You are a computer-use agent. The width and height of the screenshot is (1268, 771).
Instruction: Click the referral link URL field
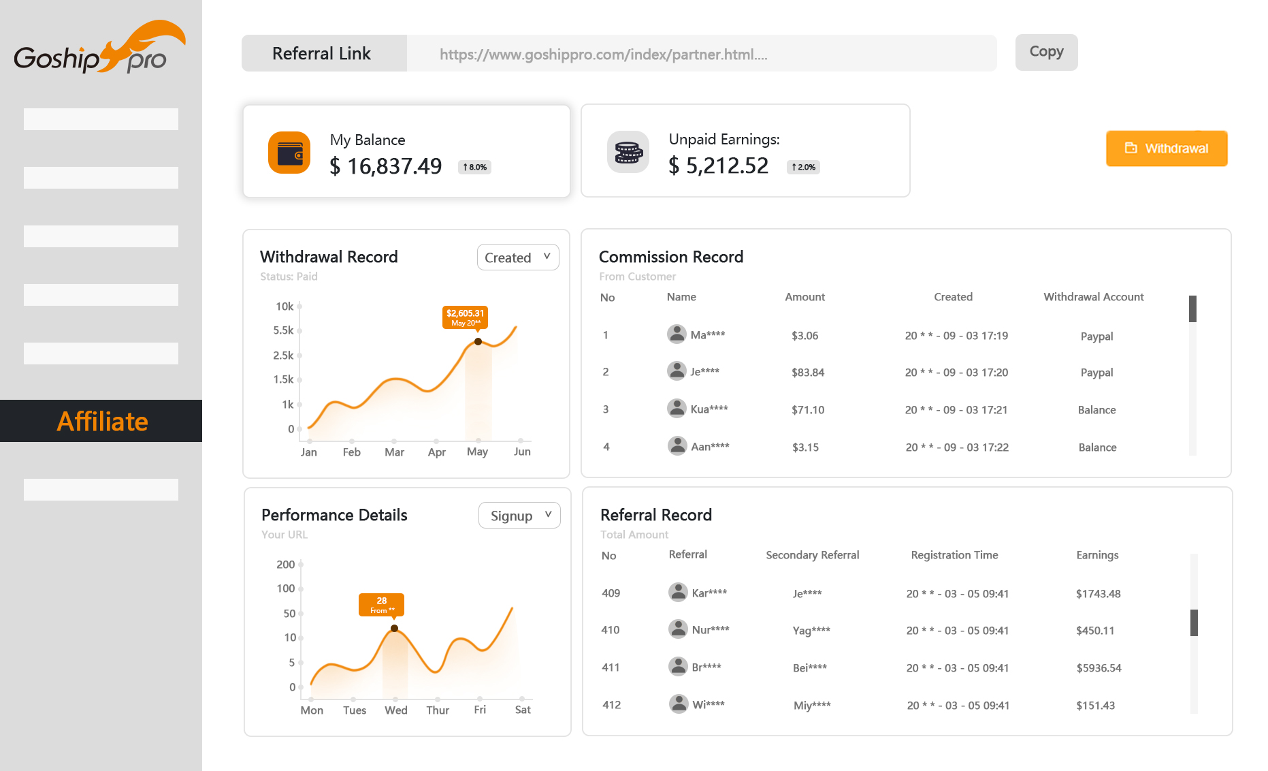tap(701, 54)
